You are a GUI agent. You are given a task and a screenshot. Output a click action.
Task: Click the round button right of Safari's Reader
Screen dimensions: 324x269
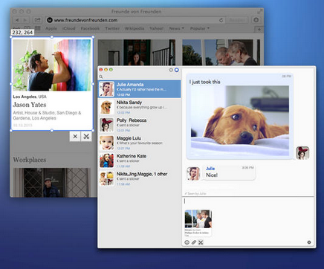click(x=256, y=20)
